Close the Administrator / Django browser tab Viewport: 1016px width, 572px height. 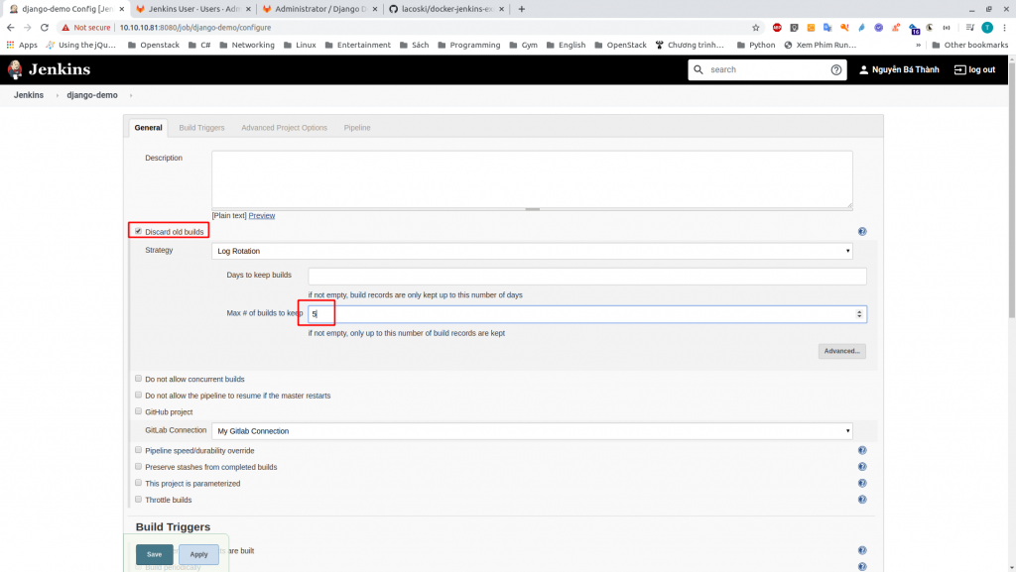coord(374,9)
